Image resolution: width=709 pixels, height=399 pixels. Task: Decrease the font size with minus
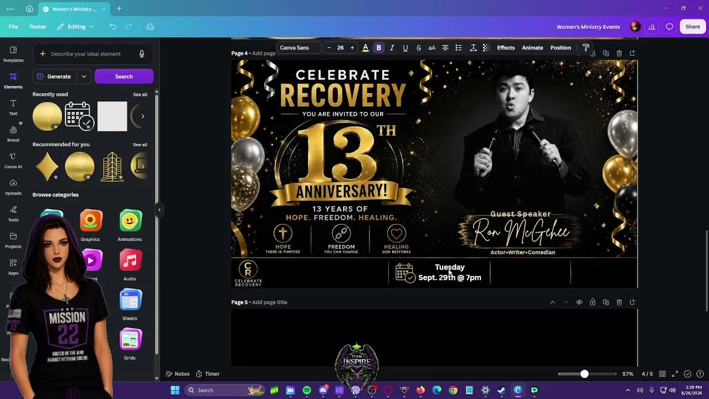[x=329, y=48]
